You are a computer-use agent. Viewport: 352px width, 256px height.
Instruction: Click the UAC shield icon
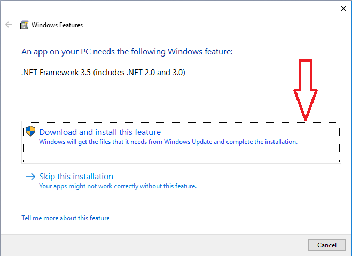point(30,132)
